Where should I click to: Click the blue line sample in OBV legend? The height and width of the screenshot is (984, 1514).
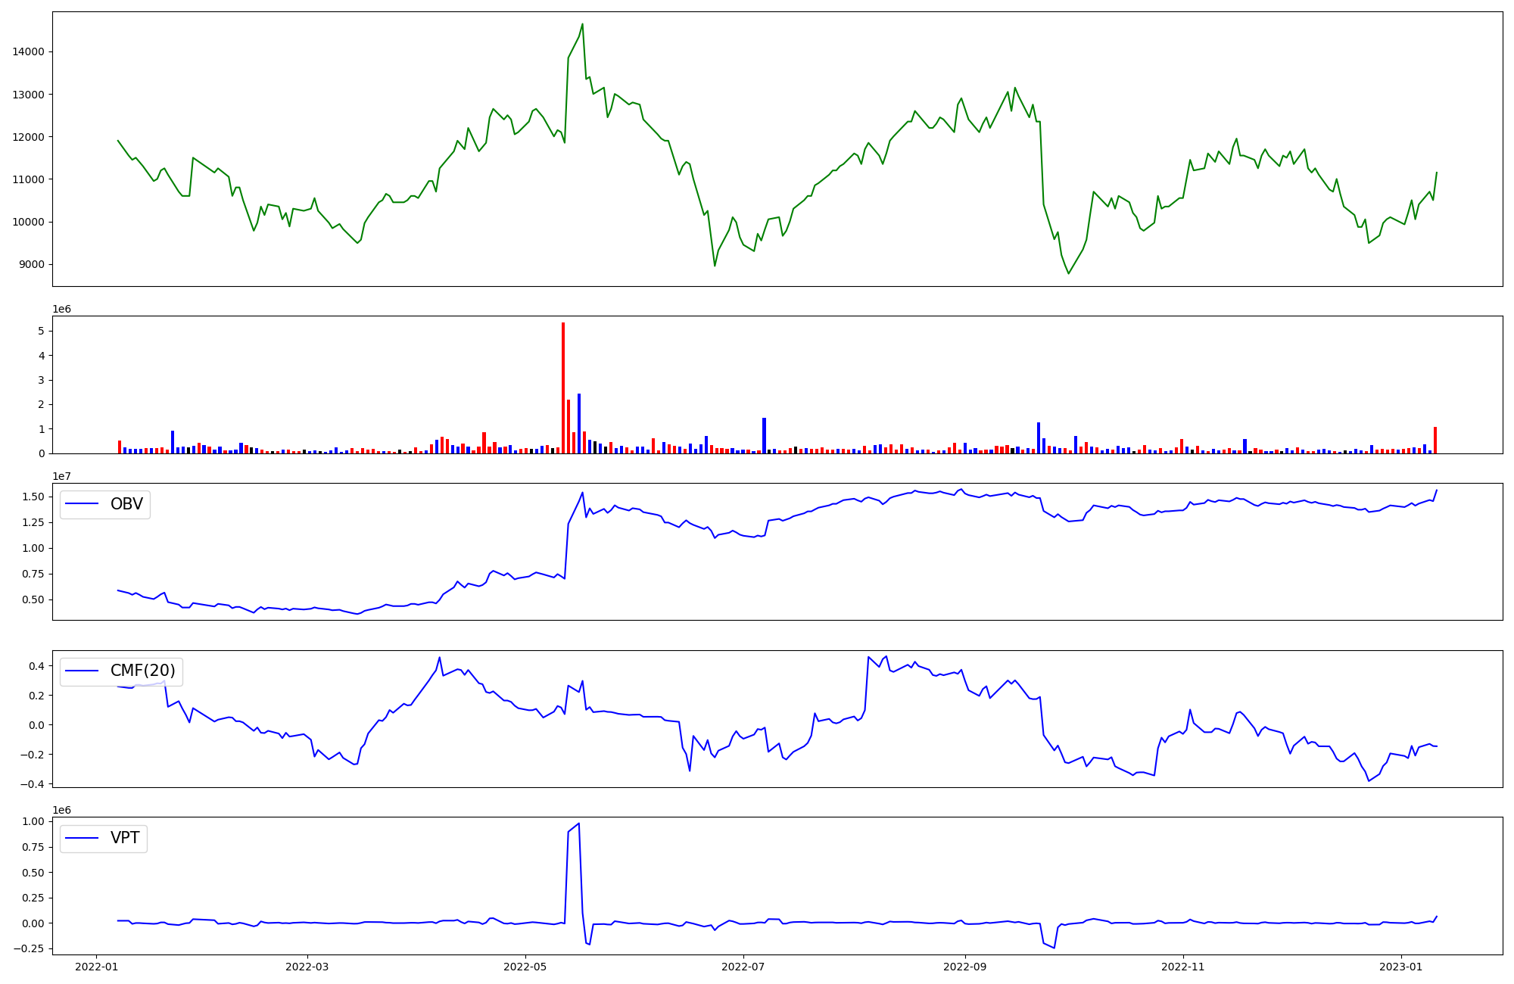point(83,504)
